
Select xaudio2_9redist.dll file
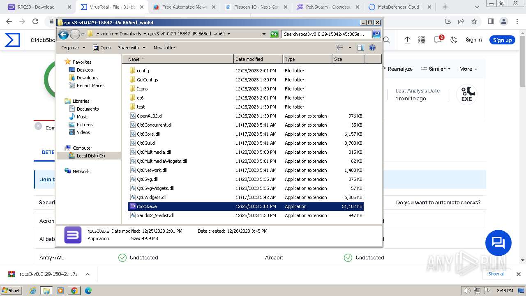point(155,215)
